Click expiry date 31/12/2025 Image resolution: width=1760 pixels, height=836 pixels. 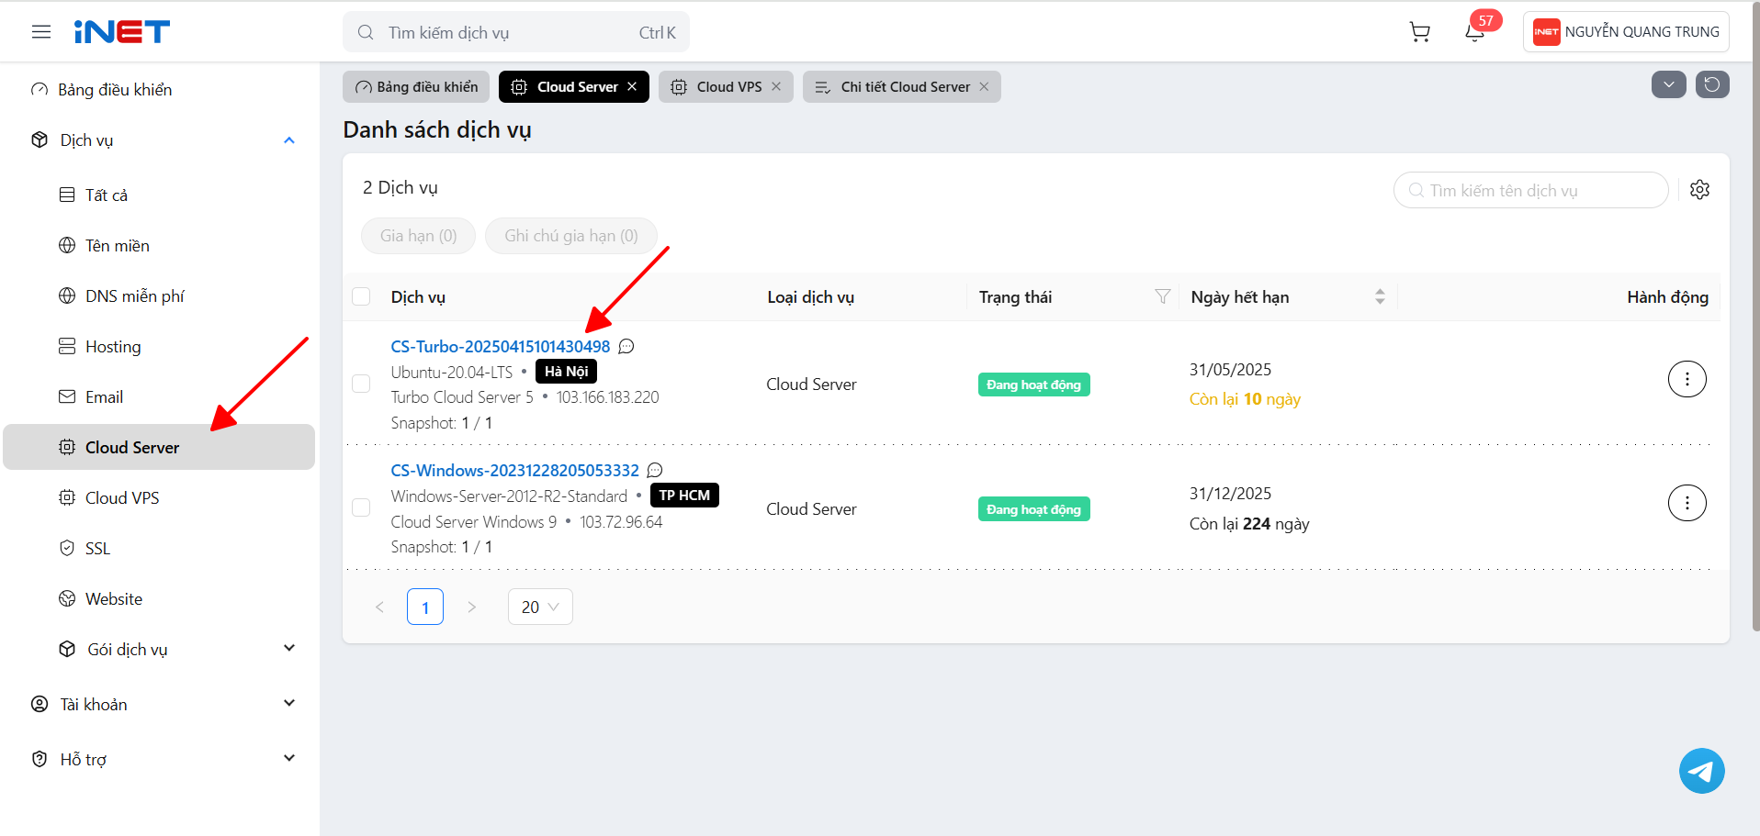pyautogui.click(x=1230, y=493)
